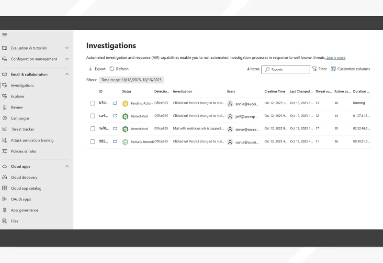Open Policies & rules in sidebar
This screenshot has width=383, height=263.
point(23,151)
